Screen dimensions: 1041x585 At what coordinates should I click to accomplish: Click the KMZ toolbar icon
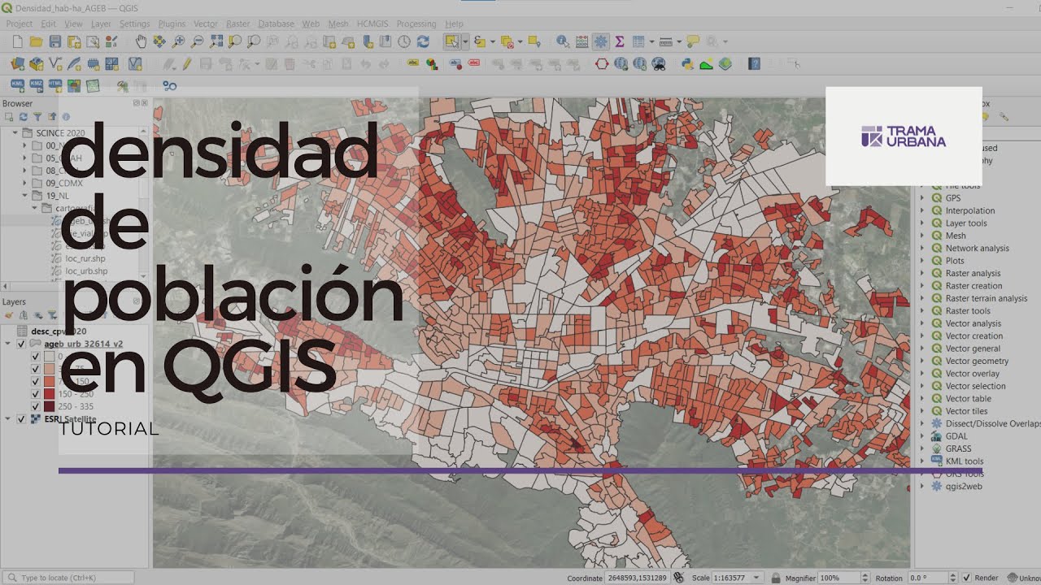tap(36, 84)
